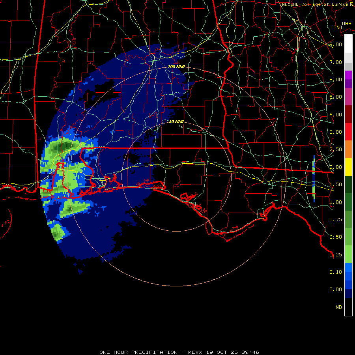Click the bright red legend color block
The height and width of the screenshot is (355, 355).
[348, 132]
